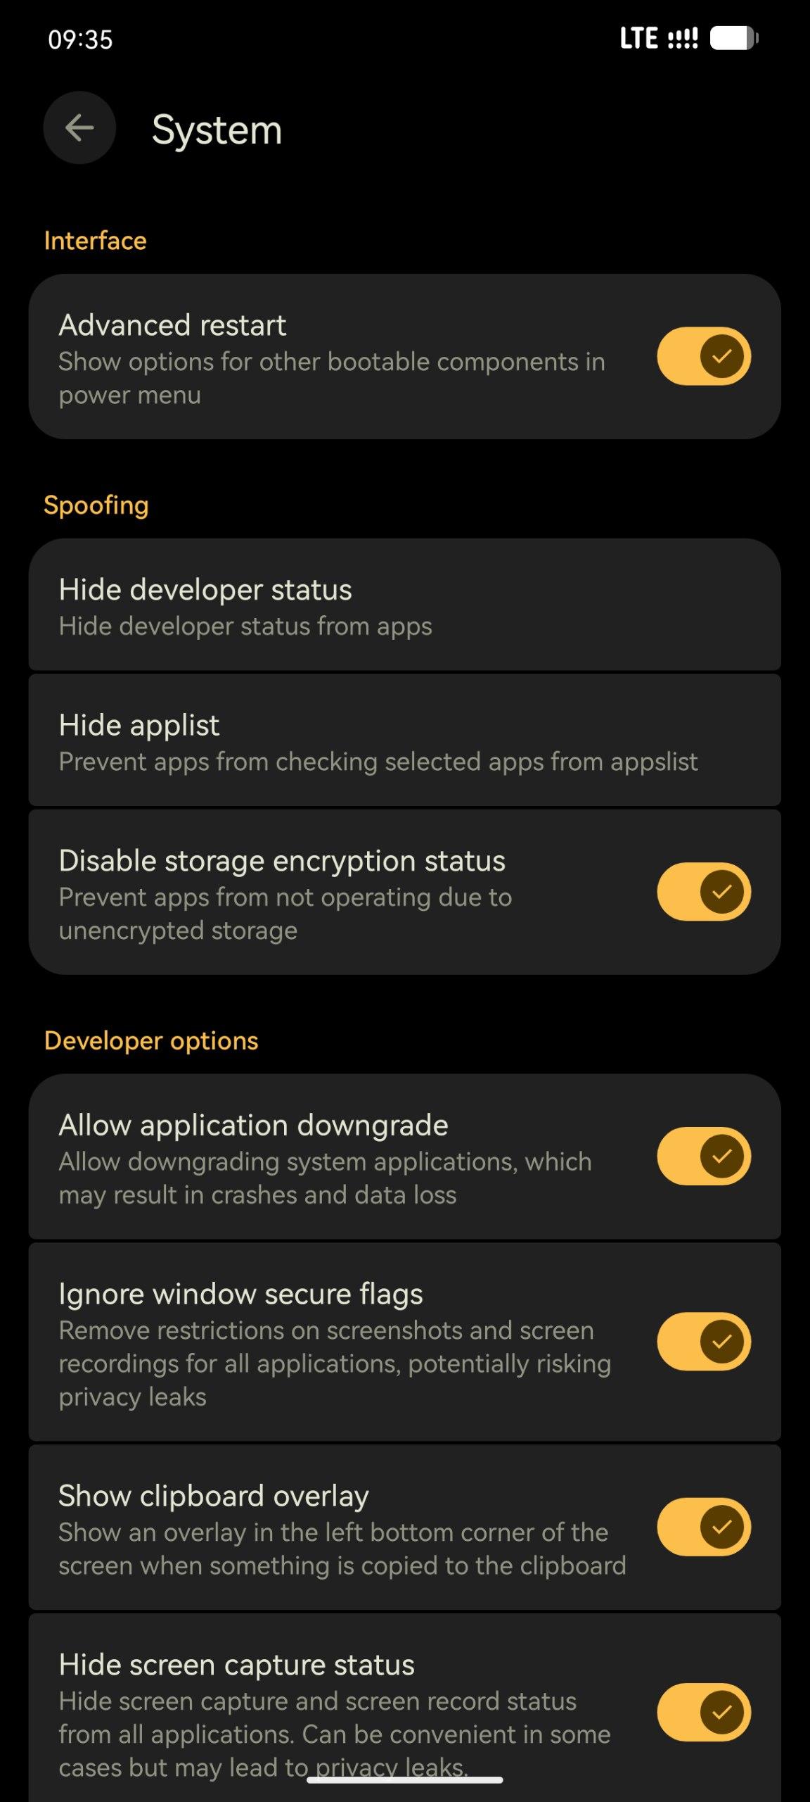Image resolution: width=810 pixels, height=1802 pixels.
Task: Tap the Spoofing section header
Action: pyautogui.click(x=96, y=505)
